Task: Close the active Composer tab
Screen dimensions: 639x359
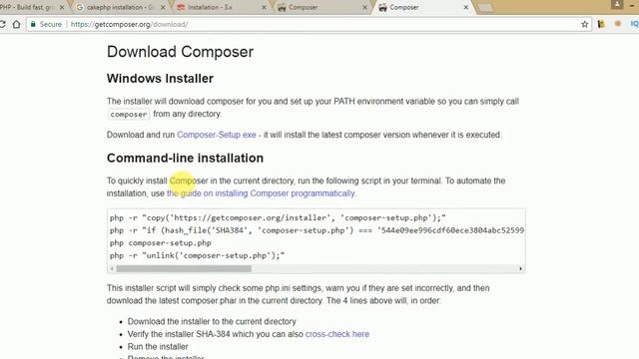Action: 466,7
